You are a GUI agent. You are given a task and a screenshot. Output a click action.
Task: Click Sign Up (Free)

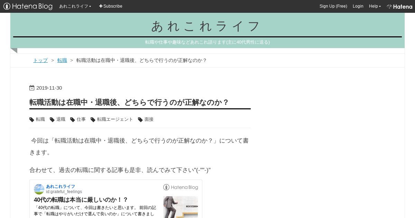(333, 6)
